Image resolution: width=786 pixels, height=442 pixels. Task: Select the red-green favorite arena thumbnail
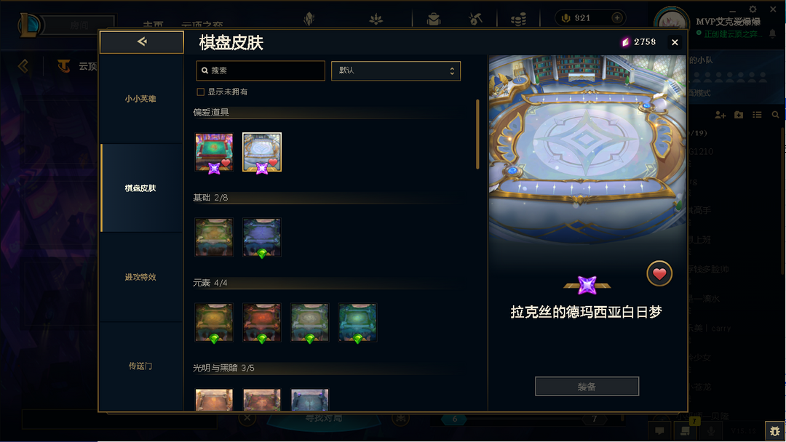pos(214,152)
